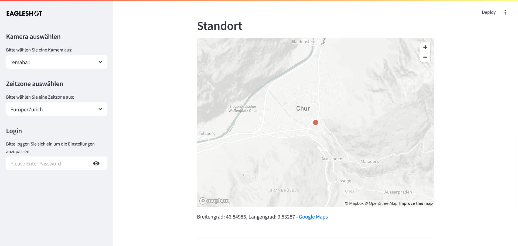This screenshot has height=246, width=518.
Task: Click the map zoom in plus button
Action: point(425,47)
